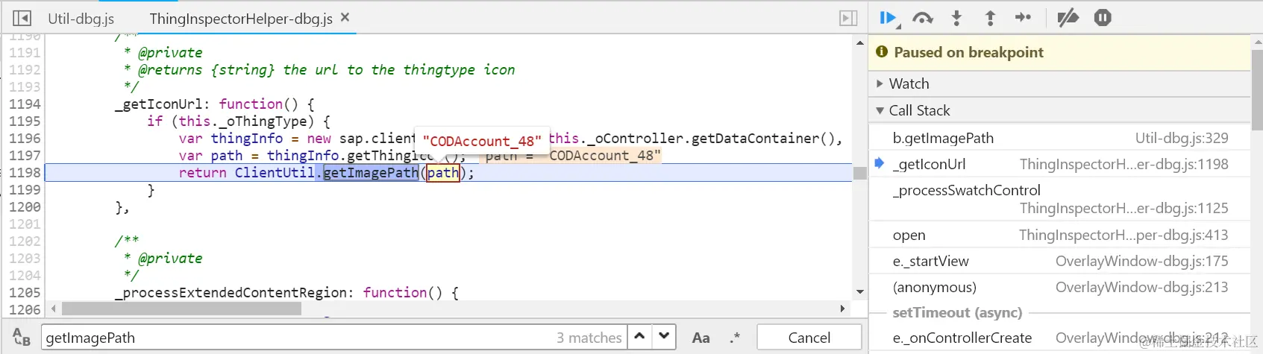Click _processExtendedContentRegion on line 1205
This screenshot has height=354, width=1263.
229,292
